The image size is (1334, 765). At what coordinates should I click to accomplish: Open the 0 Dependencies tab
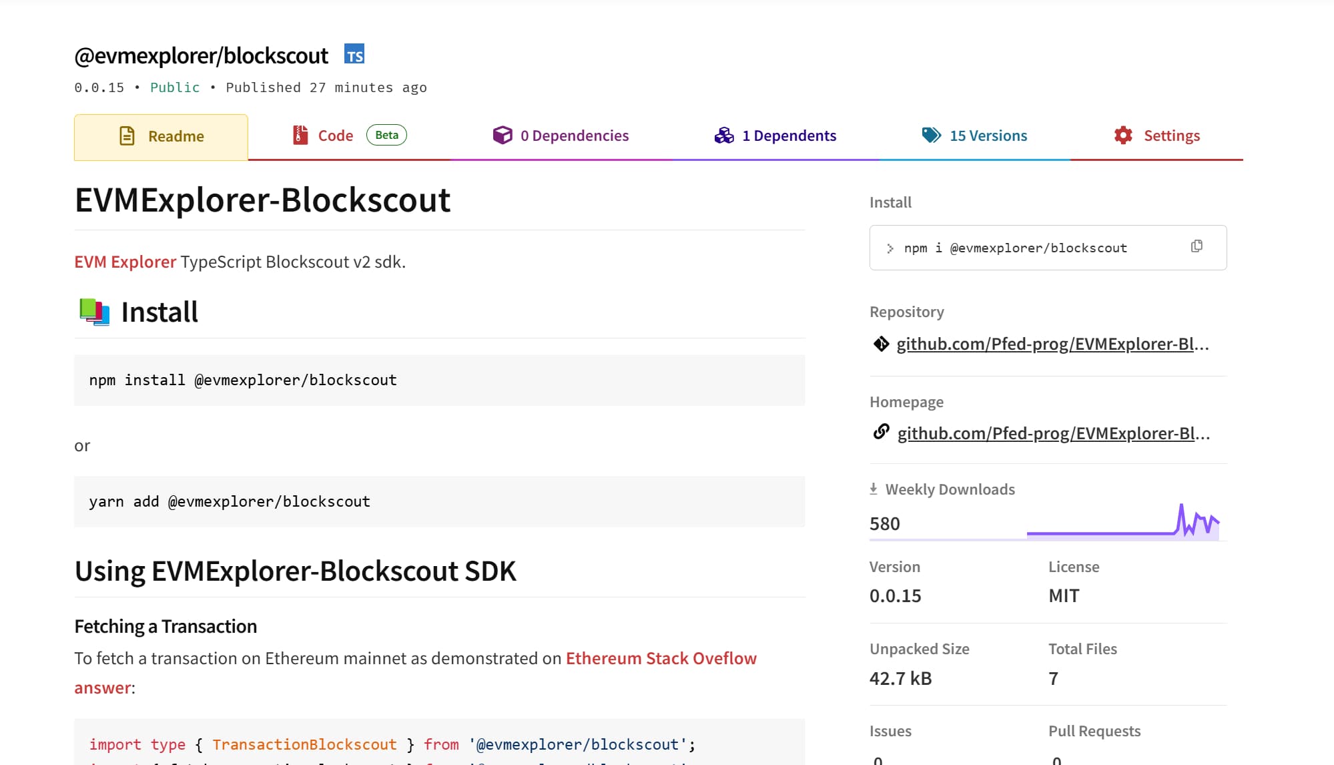coord(575,136)
